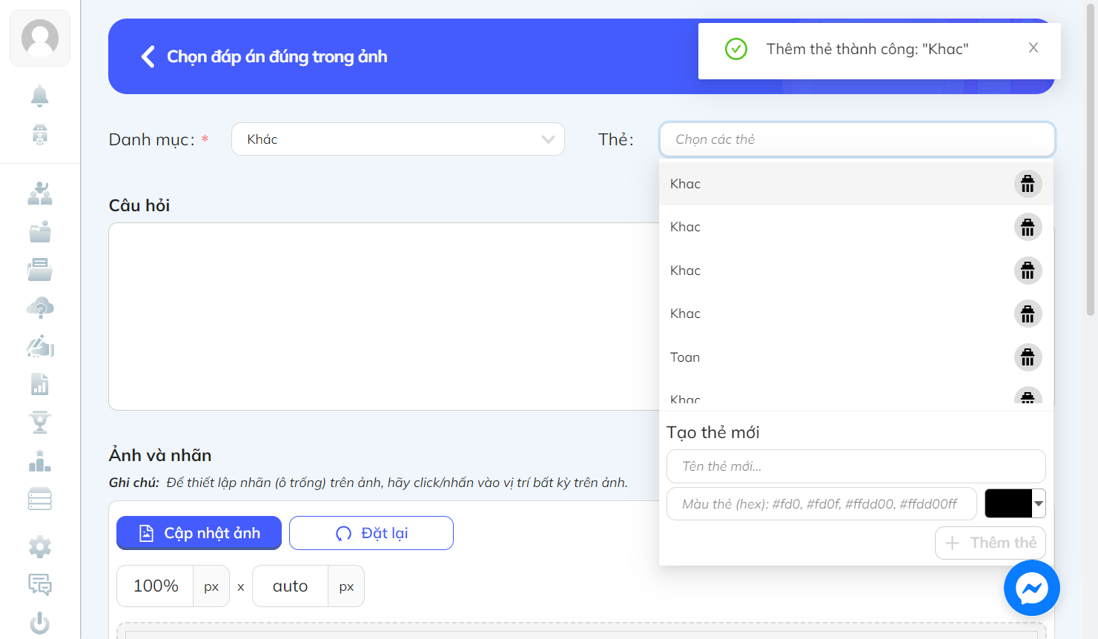1098x639 pixels.
Task: Open the ranking podium sidebar icon
Action: tap(40, 461)
